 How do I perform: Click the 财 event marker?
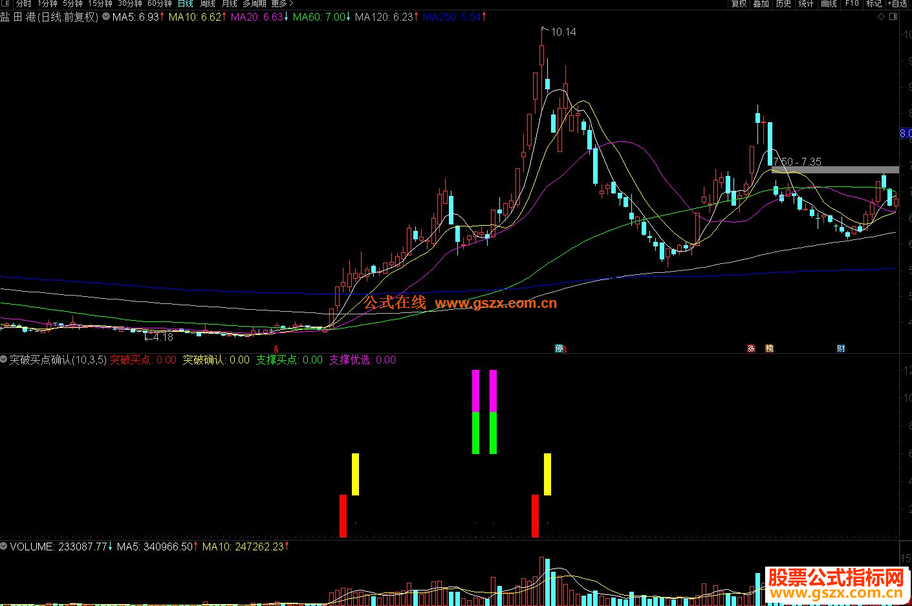(841, 349)
